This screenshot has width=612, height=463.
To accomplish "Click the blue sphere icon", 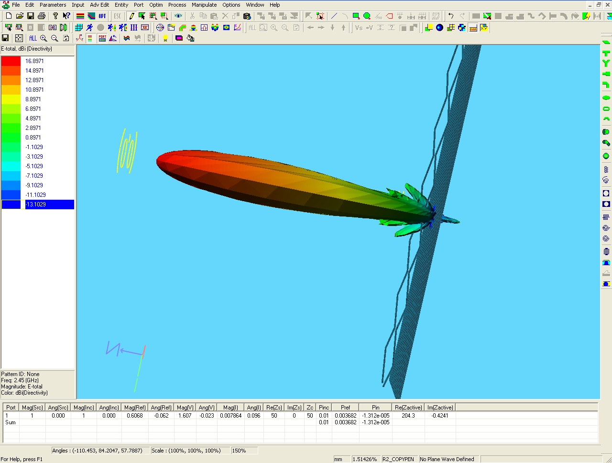I will [439, 28].
